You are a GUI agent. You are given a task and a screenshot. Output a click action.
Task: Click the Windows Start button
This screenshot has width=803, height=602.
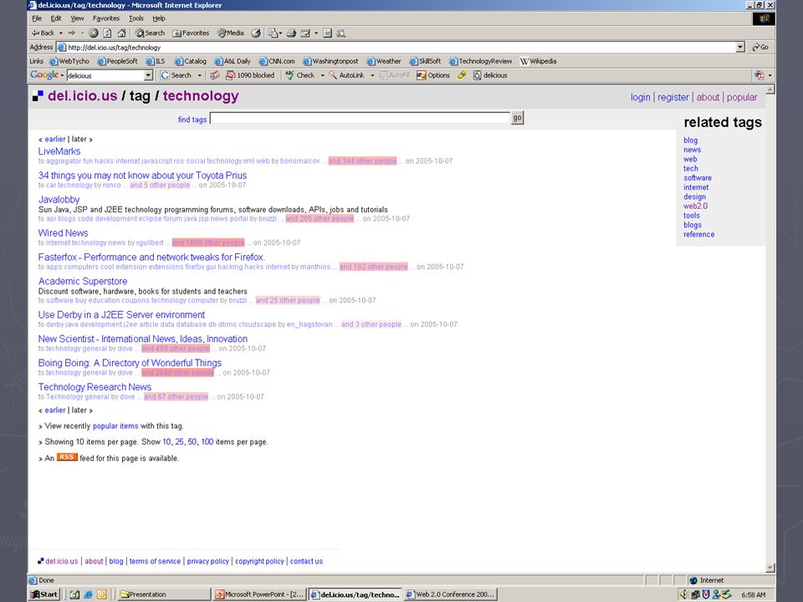tap(44, 594)
